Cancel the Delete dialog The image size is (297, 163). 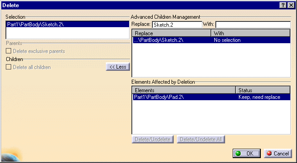click(278, 153)
